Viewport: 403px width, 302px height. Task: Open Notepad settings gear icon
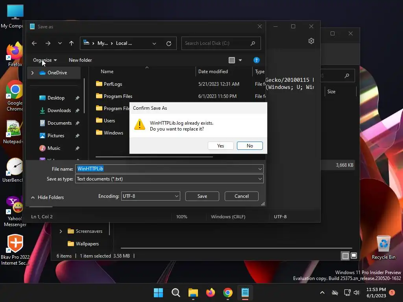coord(311,41)
